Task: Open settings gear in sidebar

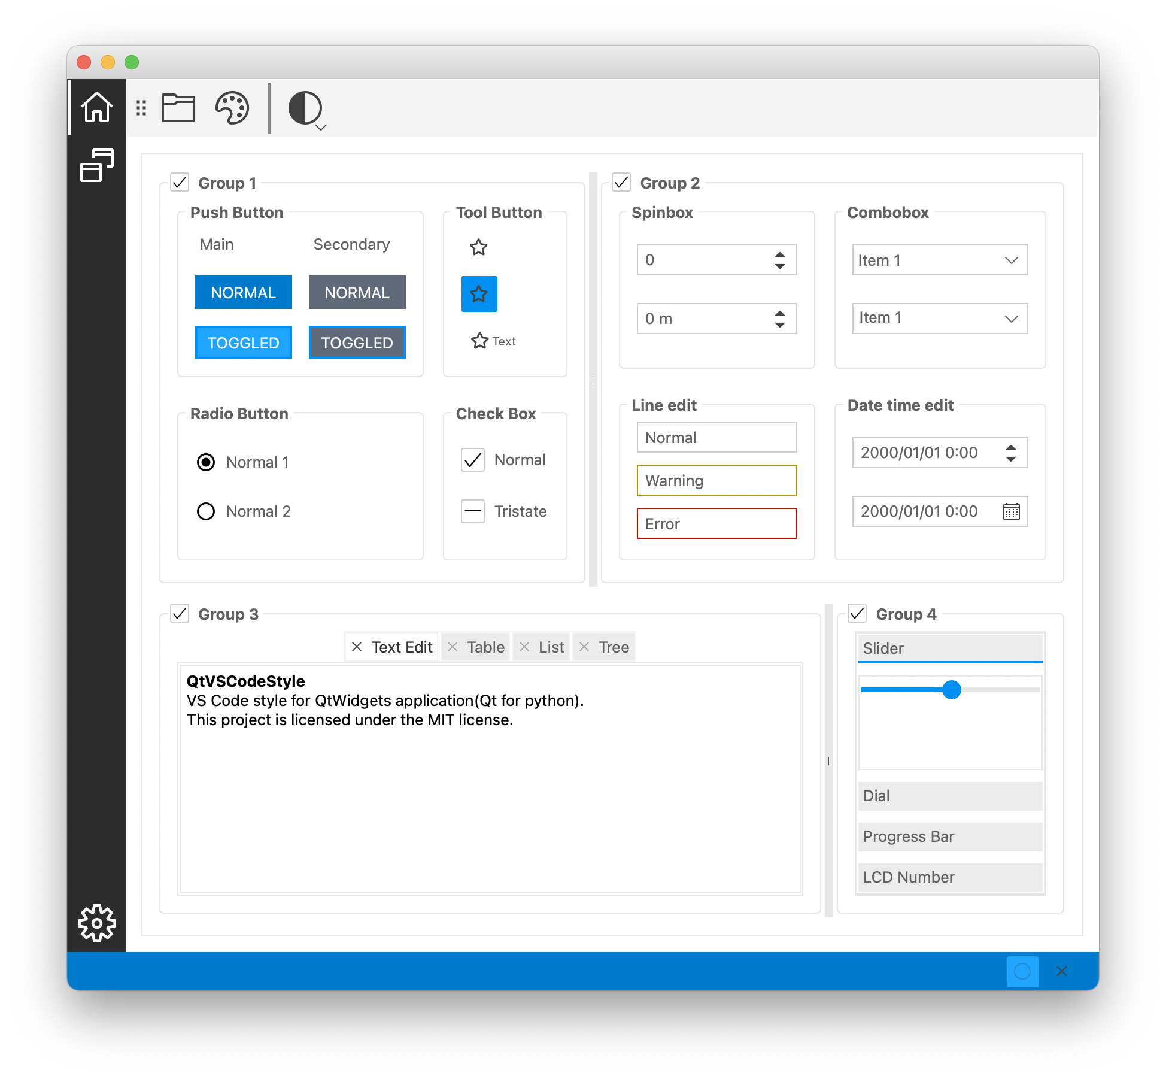Action: [96, 923]
